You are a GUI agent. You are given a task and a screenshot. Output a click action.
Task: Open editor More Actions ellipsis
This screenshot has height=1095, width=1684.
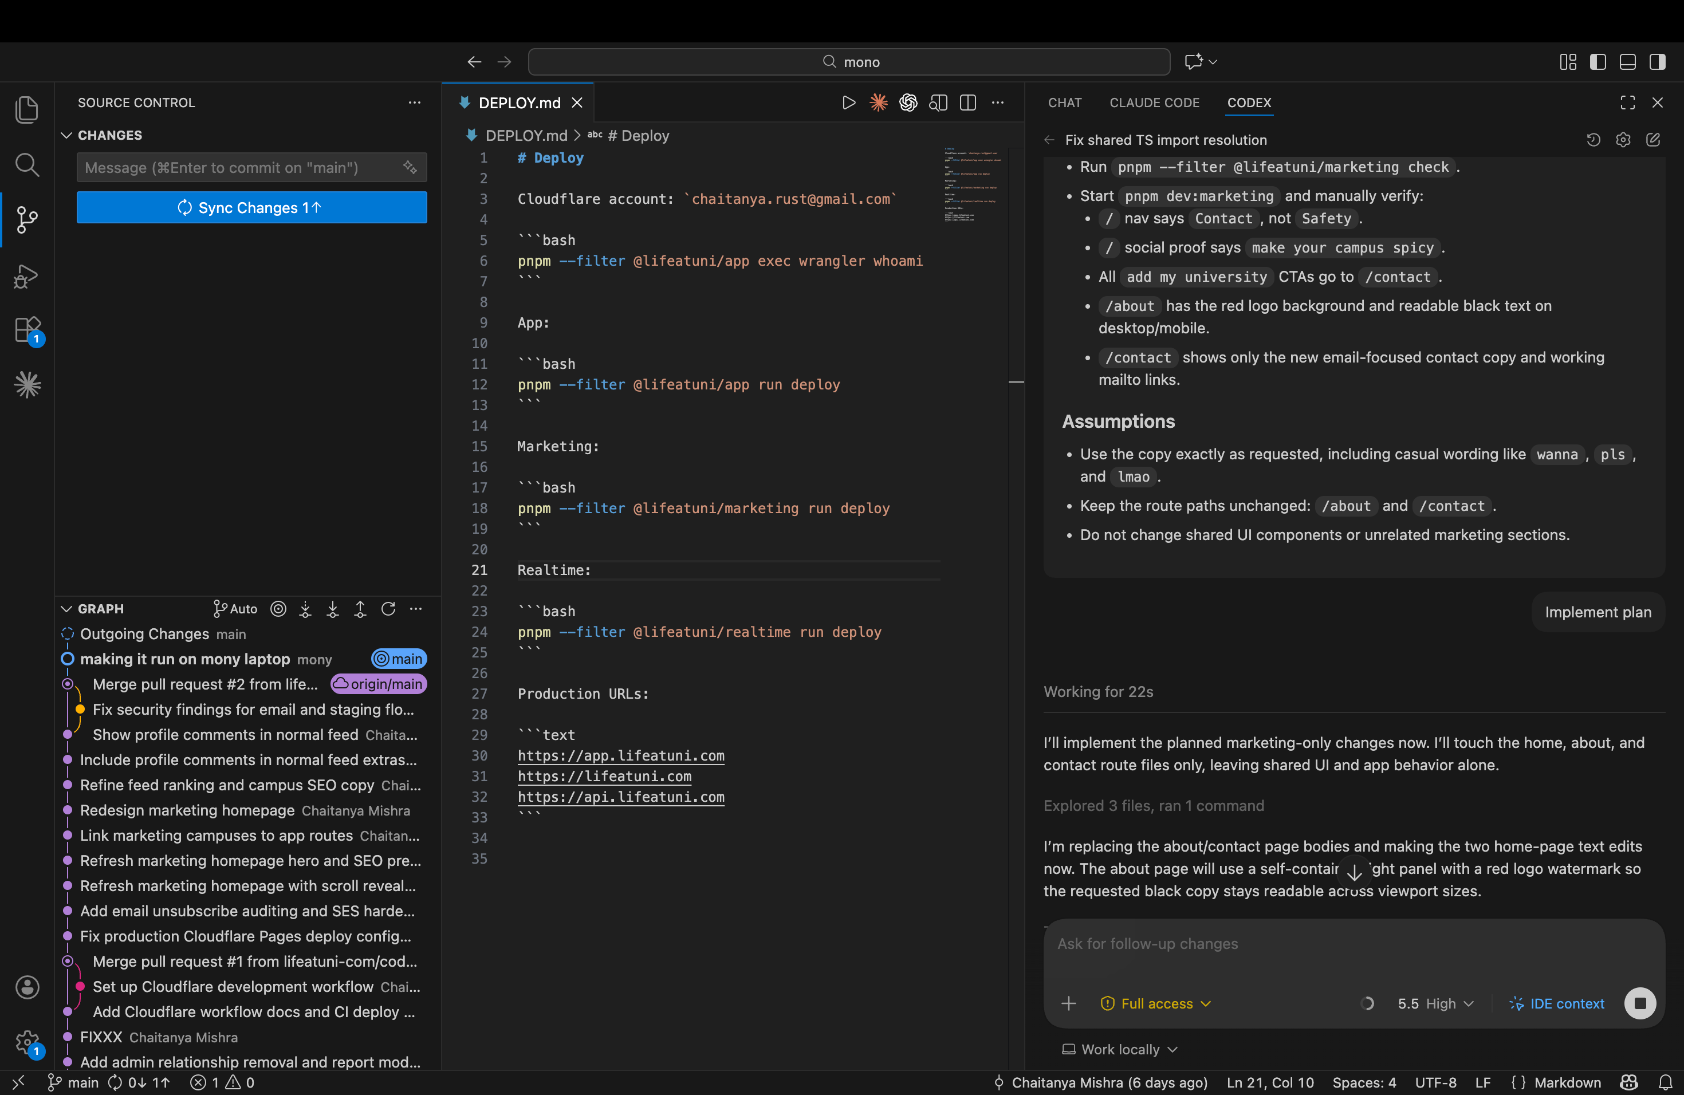998,103
